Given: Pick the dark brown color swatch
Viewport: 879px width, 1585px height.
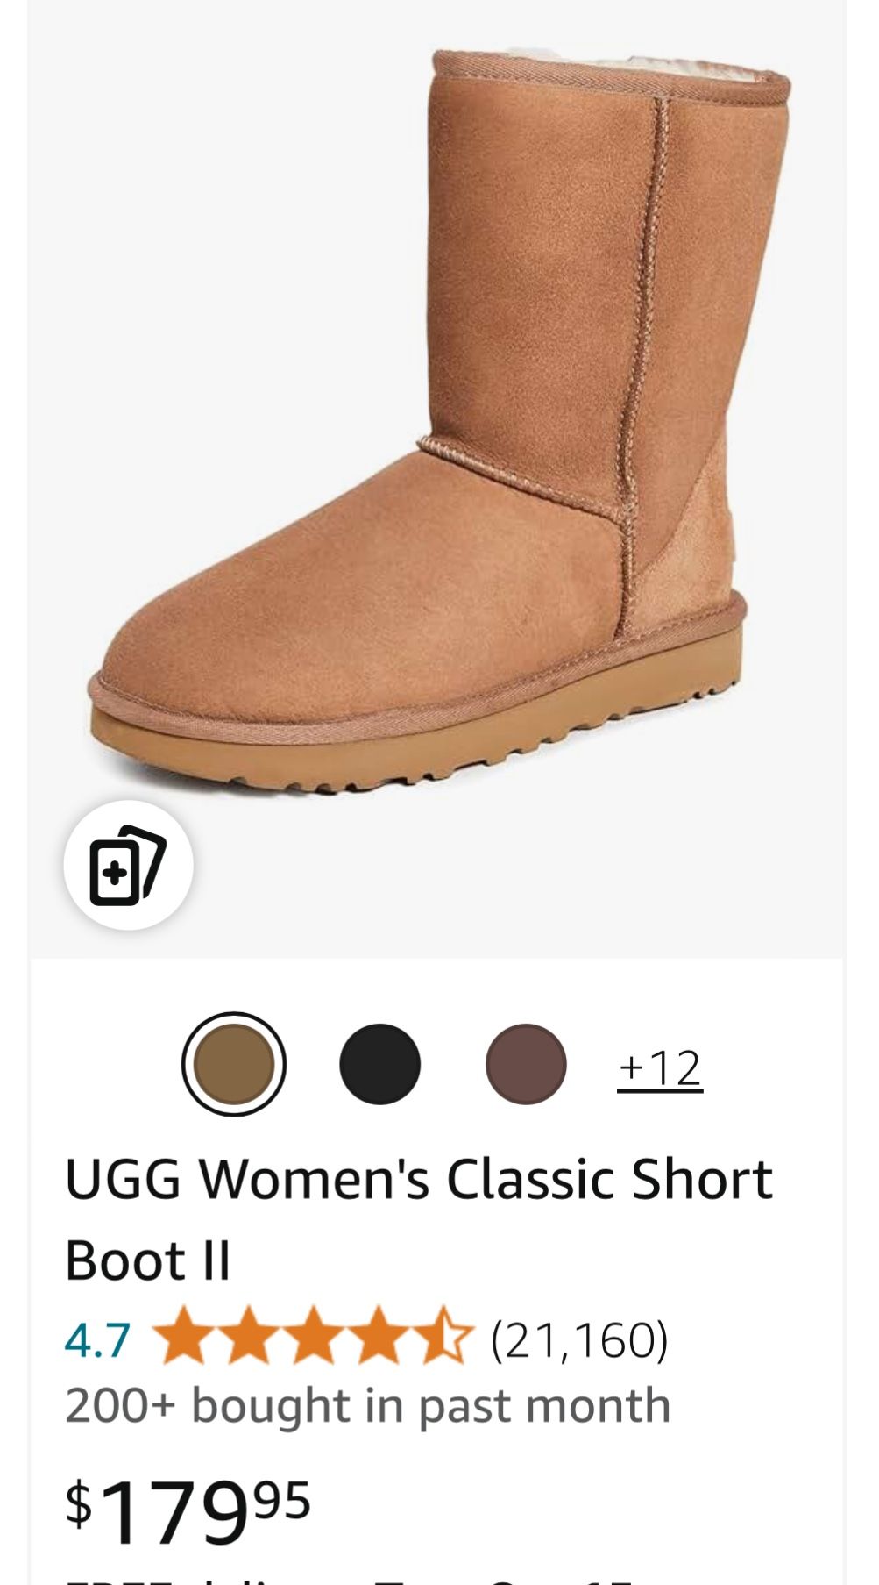Looking at the screenshot, I should [526, 1064].
